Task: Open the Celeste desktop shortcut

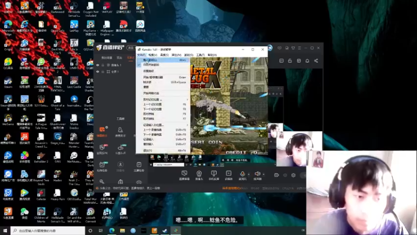Action: point(41,194)
